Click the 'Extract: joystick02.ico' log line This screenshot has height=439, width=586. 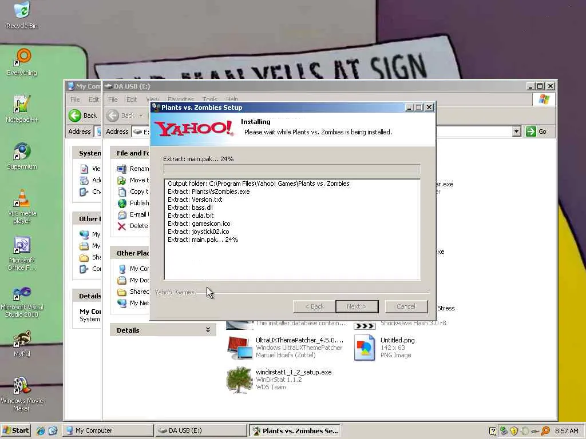point(198,232)
